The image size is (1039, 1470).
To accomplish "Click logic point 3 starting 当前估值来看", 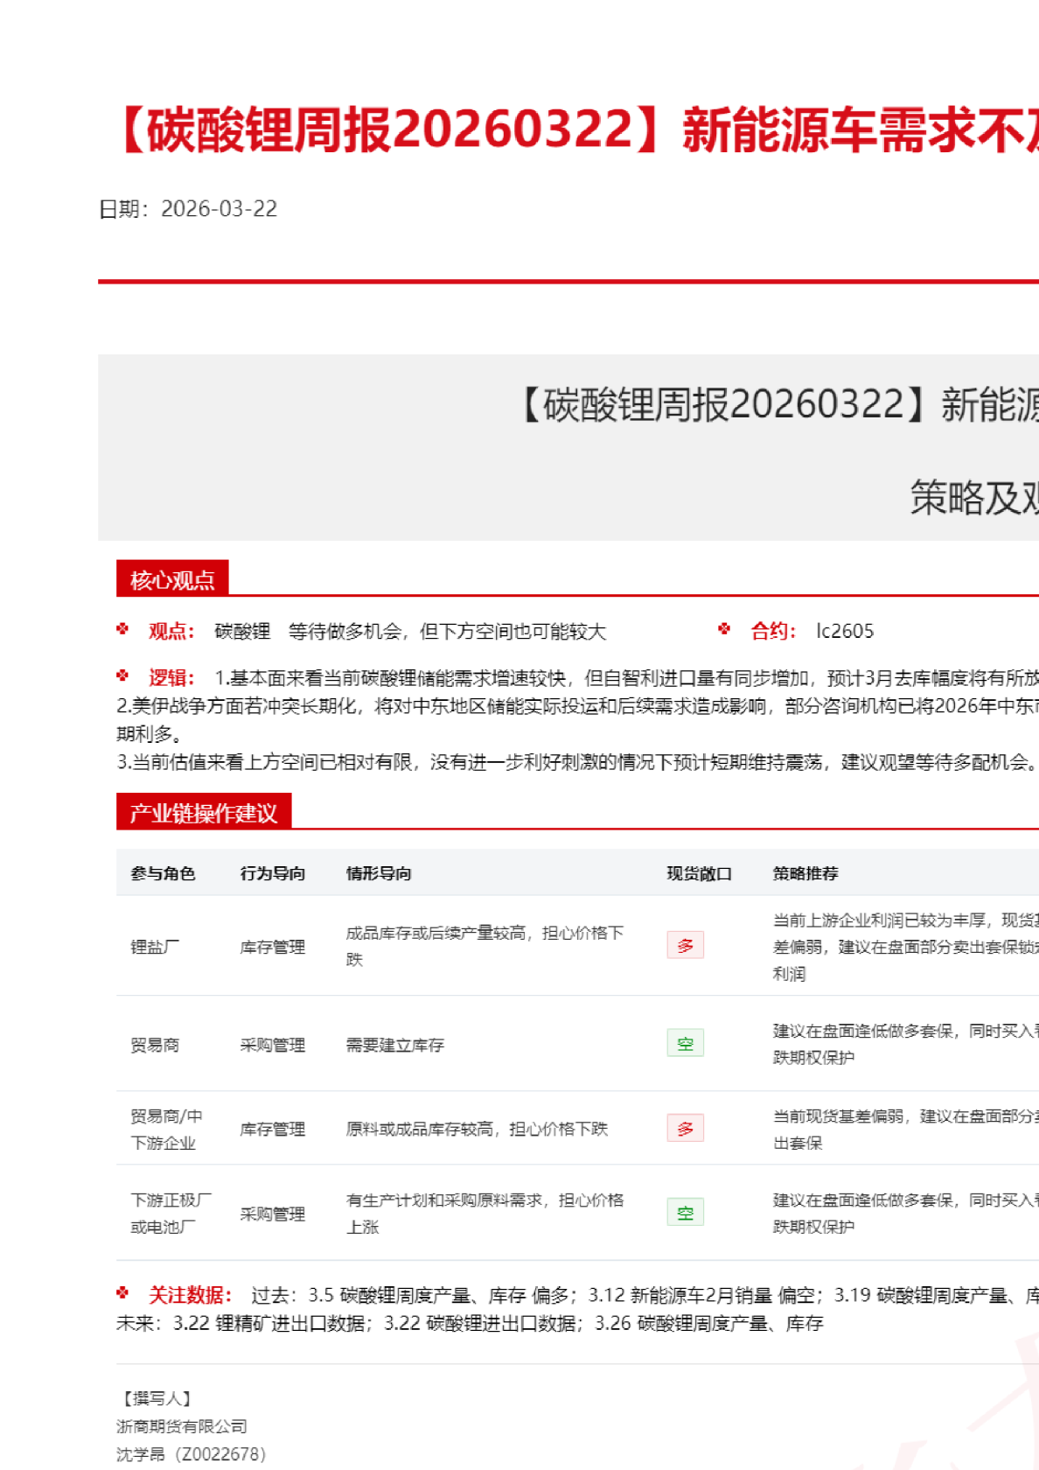I will point(577,762).
